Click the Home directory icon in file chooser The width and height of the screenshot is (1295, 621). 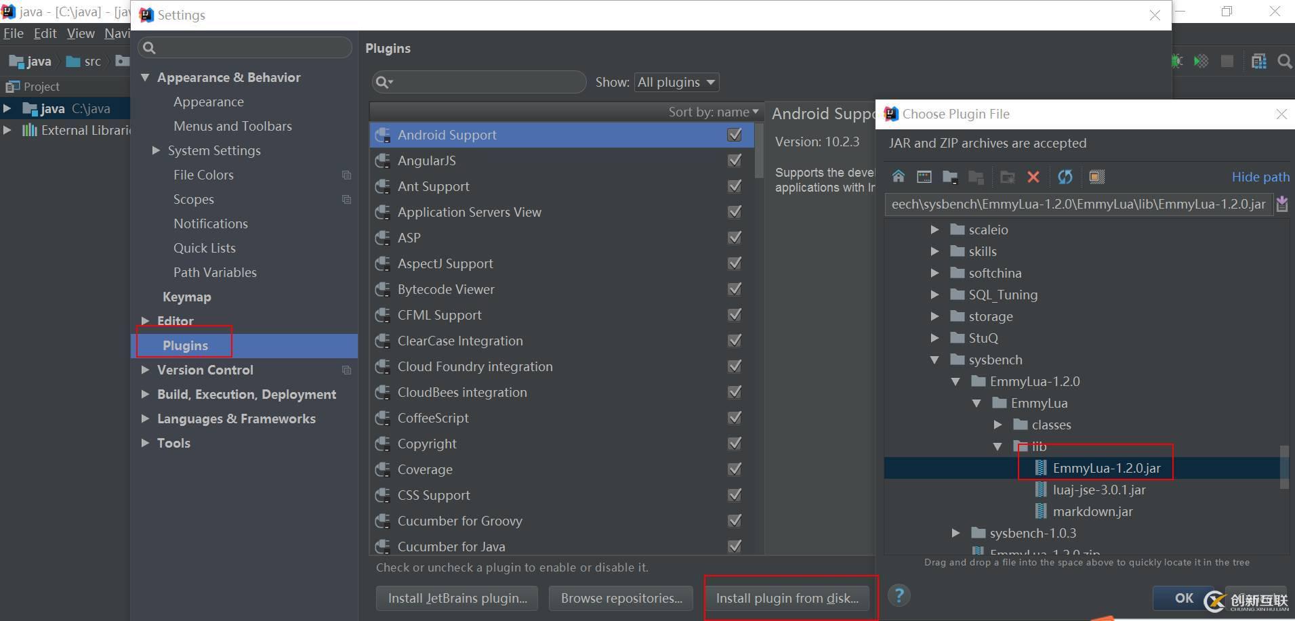(898, 177)
